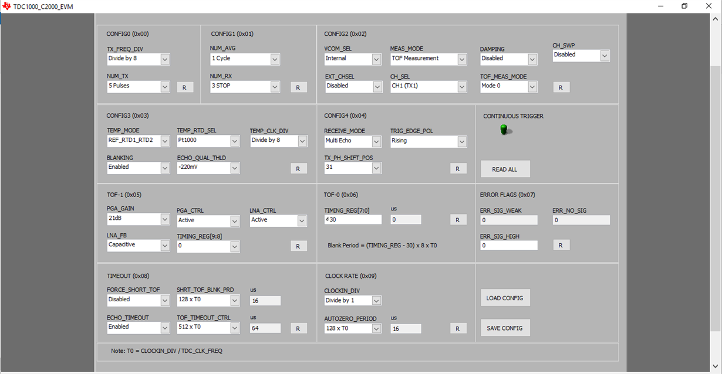Screen dimensions: 722x374
Task: Expand the CH_SEL channel dropdown
Action: [429, 86]
